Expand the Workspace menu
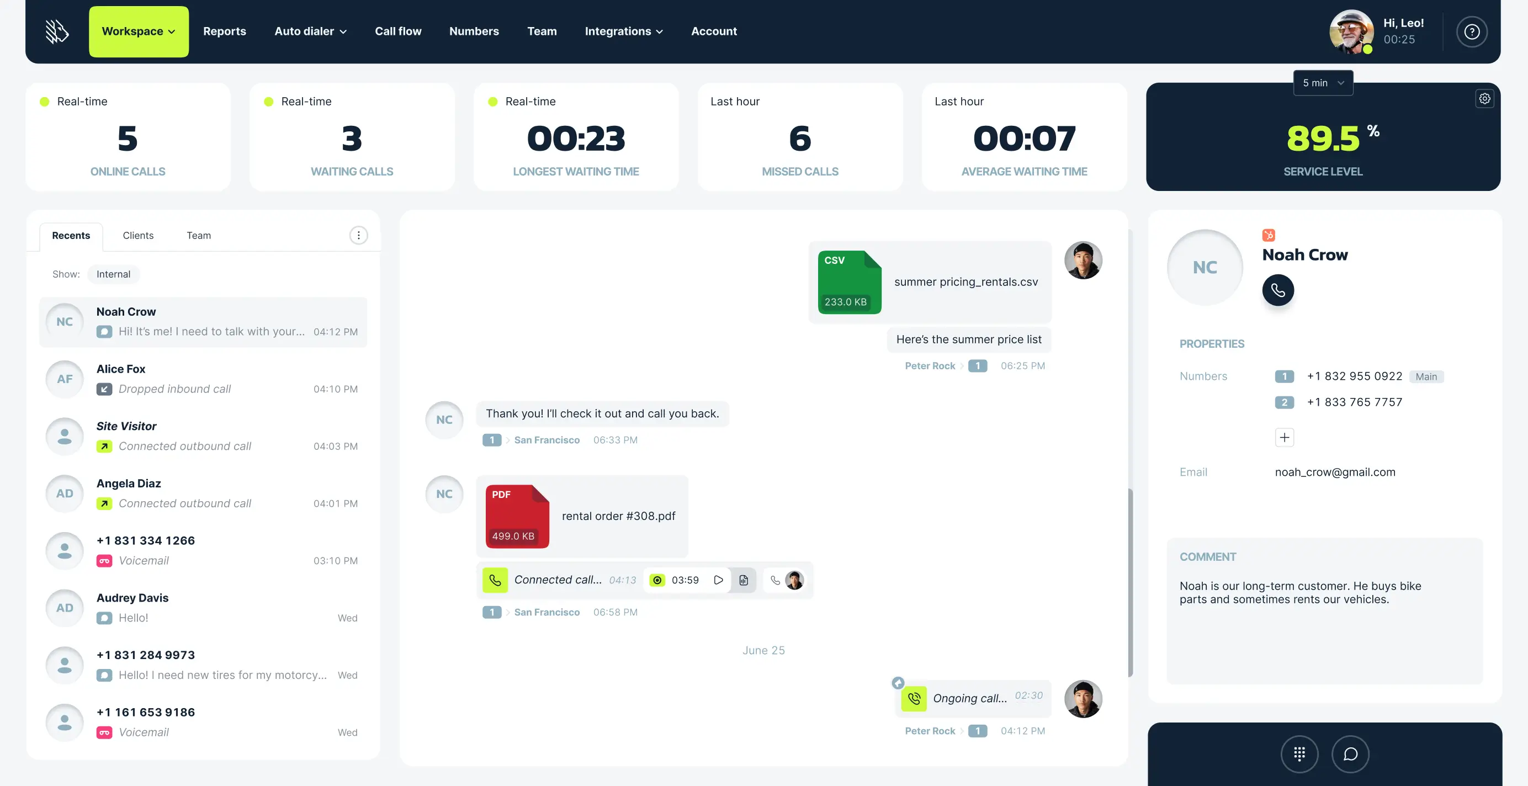 coord(139,31)
